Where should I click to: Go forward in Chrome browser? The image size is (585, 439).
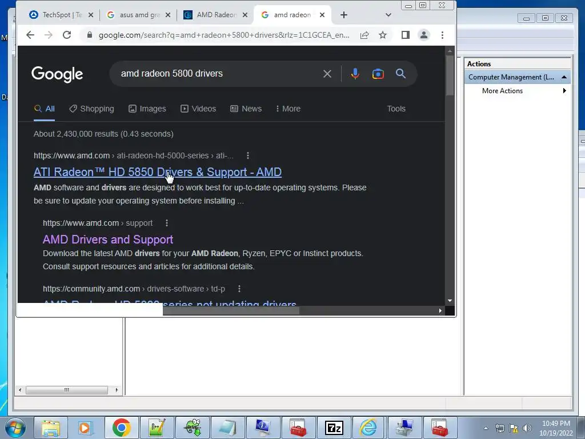(49, 35)
